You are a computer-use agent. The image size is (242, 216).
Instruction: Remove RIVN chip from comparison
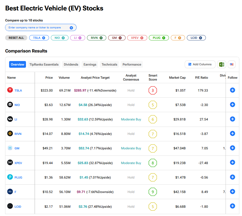(x=101, y=38)
